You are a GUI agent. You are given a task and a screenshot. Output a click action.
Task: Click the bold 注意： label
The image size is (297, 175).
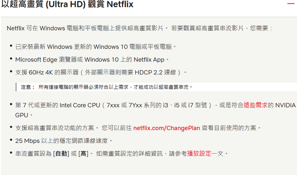[28, 87]
